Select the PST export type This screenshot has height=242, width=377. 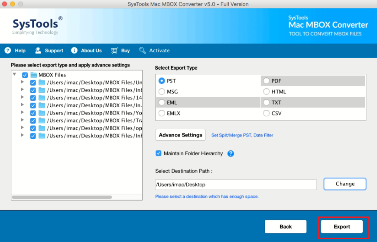(x=162, y=81)
